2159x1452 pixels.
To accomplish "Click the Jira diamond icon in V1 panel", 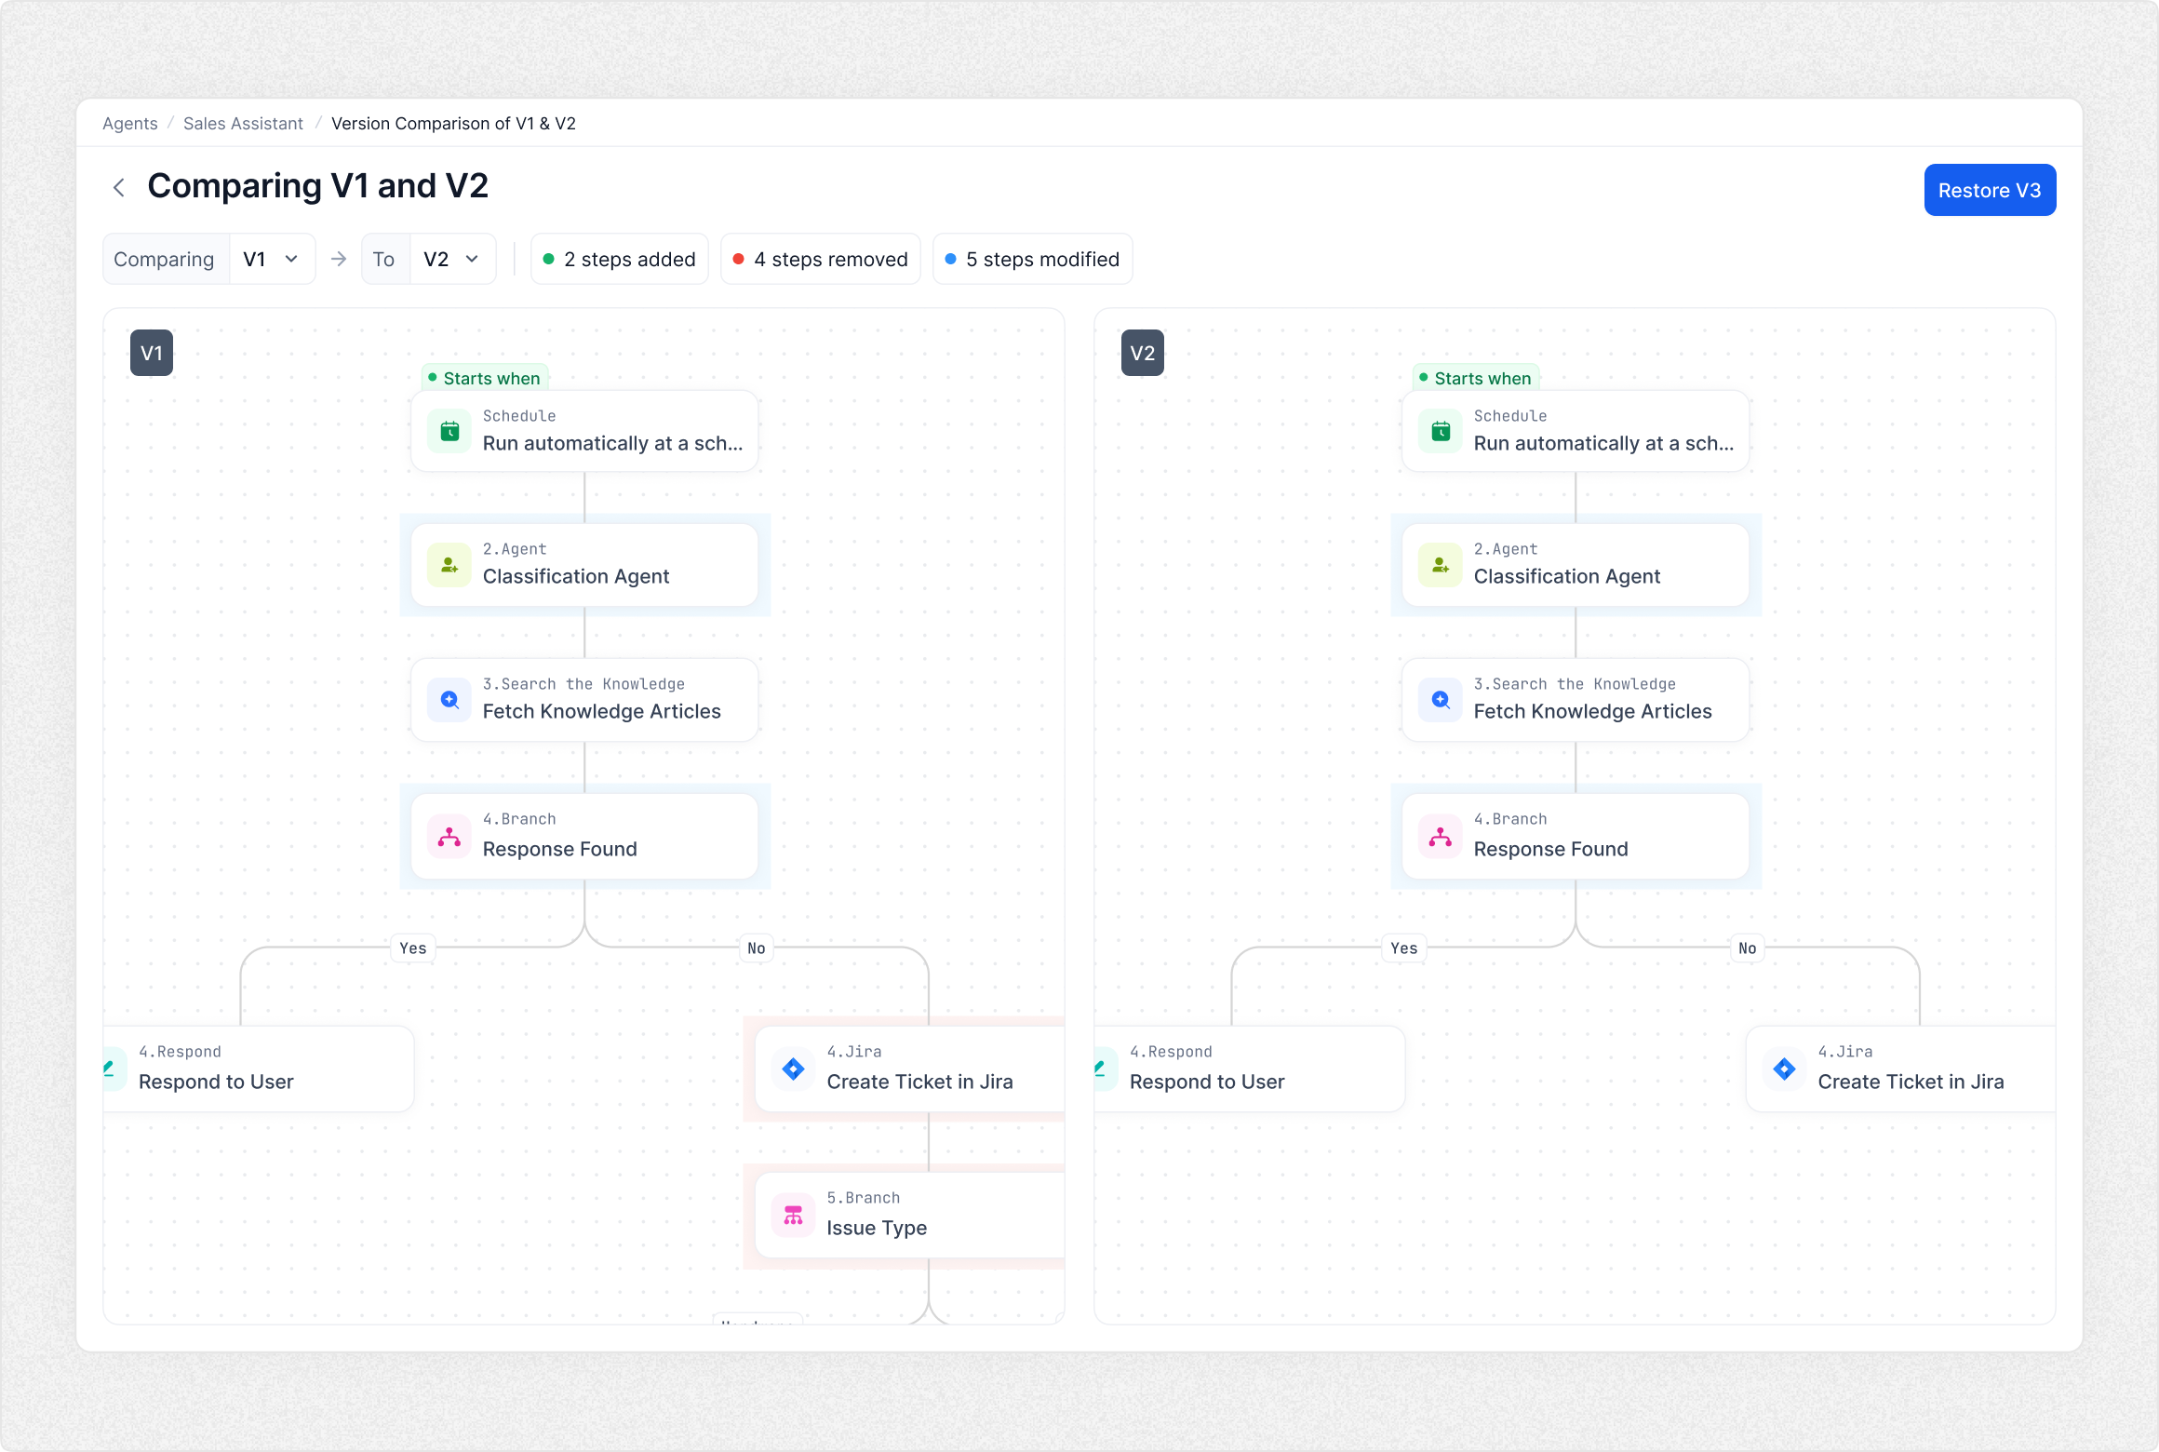I will (794, 1069).
